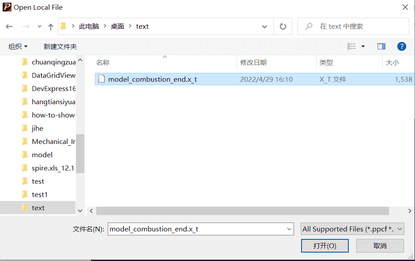This screenshot has width=415, height=261.
Task: Select DataGridView folder in sidebar
Action: click(49, 76)
